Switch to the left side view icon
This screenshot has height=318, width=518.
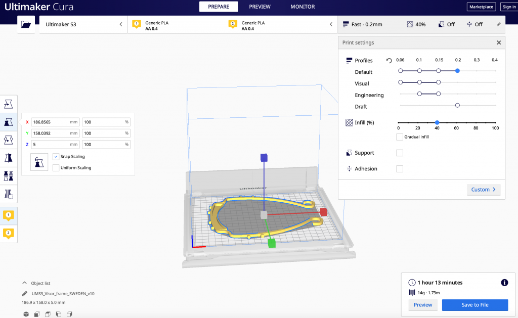point(59,314)
